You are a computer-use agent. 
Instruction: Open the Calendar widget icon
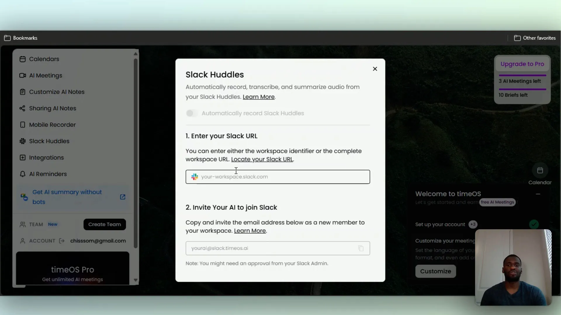pos(540,171)
